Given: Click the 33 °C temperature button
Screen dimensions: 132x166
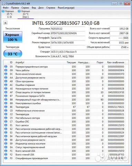Looking at the screenshot, I should tap(12, 54).
